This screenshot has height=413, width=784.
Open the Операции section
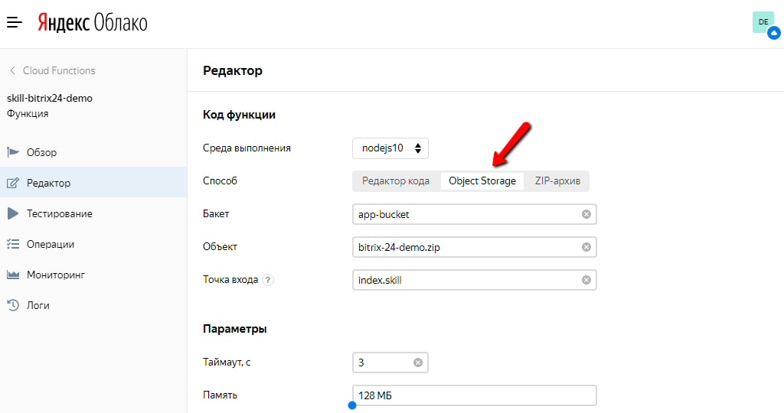tap(93, 244)
